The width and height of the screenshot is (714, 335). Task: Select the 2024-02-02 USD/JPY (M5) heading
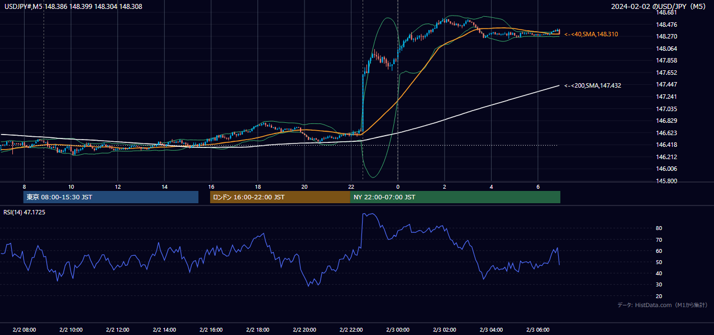coord(659,6)
